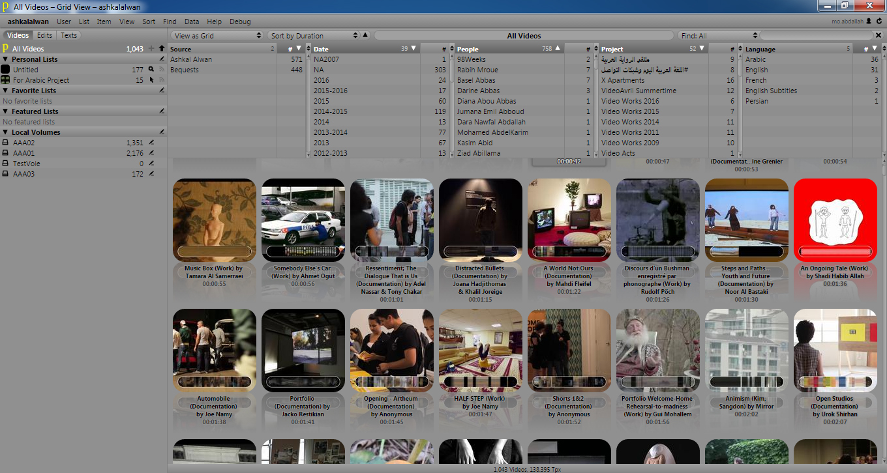The image size is (887, 473).
Task: Click timeline strip on Music Box thumbnail
Action: coord(215,251)
